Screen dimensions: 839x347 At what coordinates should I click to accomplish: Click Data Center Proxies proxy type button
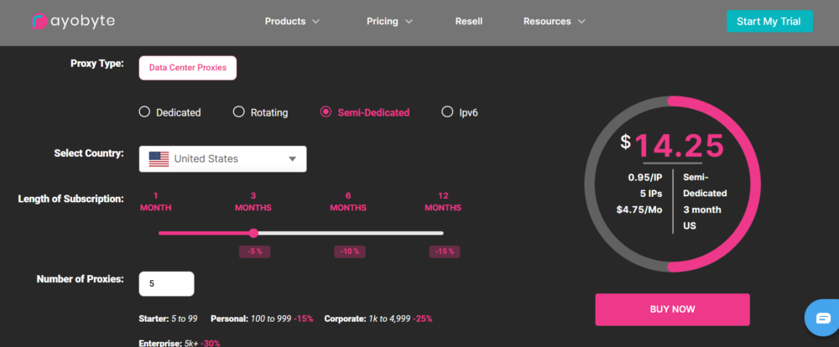188,68
